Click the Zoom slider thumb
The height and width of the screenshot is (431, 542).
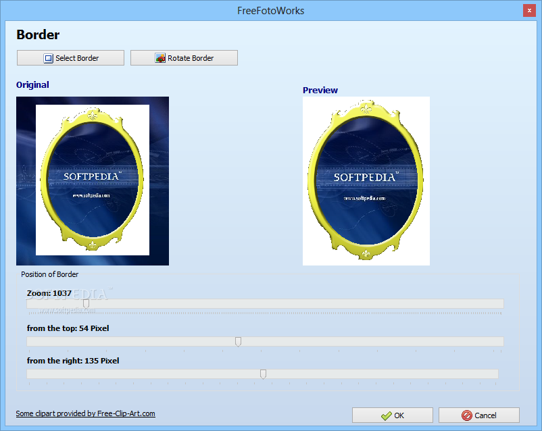(x=86, y=304)
